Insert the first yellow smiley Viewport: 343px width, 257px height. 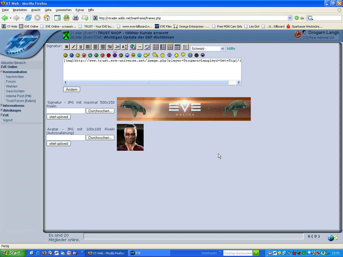tap(65, 55)
